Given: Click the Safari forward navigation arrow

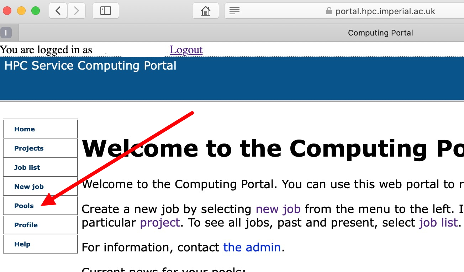Looking at the screenshot, I should (76, 11).
